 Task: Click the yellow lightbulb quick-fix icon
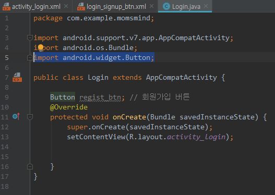point(41,48)
